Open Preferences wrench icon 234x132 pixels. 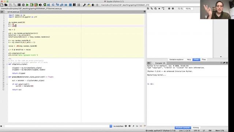[x=84, y=5]
